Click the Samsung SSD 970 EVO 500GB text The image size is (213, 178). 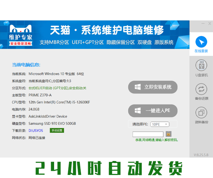coord(52,124)
